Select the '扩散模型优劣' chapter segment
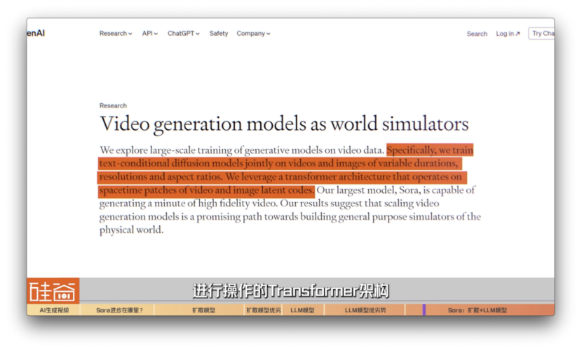This screenshot has width=582, height=351. coord(264,310)
